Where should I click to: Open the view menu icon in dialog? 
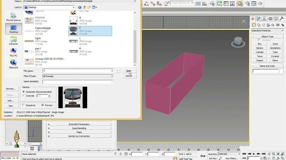pos(94,8)
